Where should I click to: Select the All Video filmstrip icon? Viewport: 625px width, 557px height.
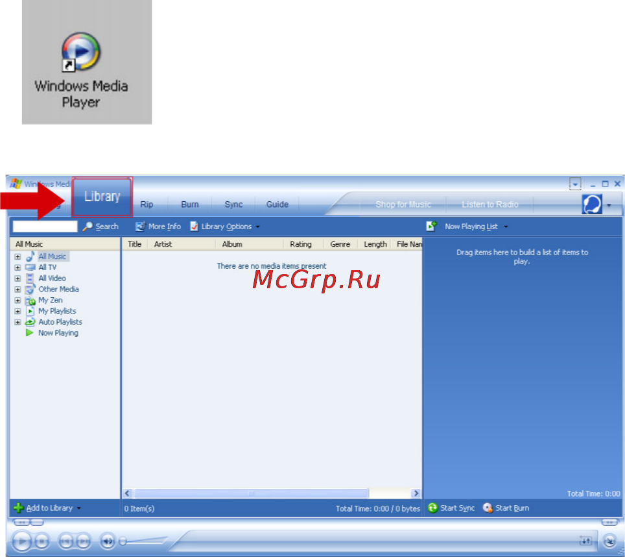pos(30,278)
